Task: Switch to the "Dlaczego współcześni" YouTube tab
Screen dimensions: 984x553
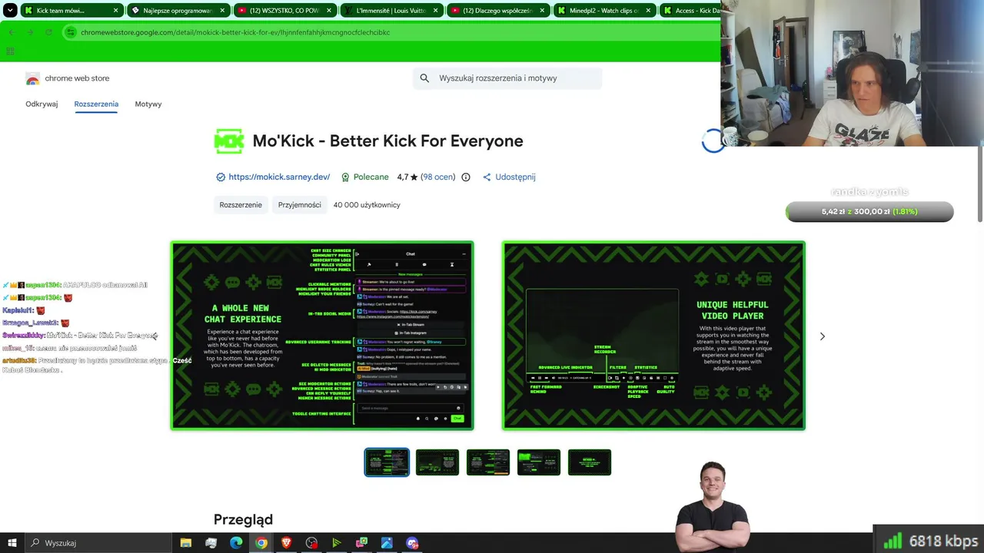Action: click(x=498, y=11)
